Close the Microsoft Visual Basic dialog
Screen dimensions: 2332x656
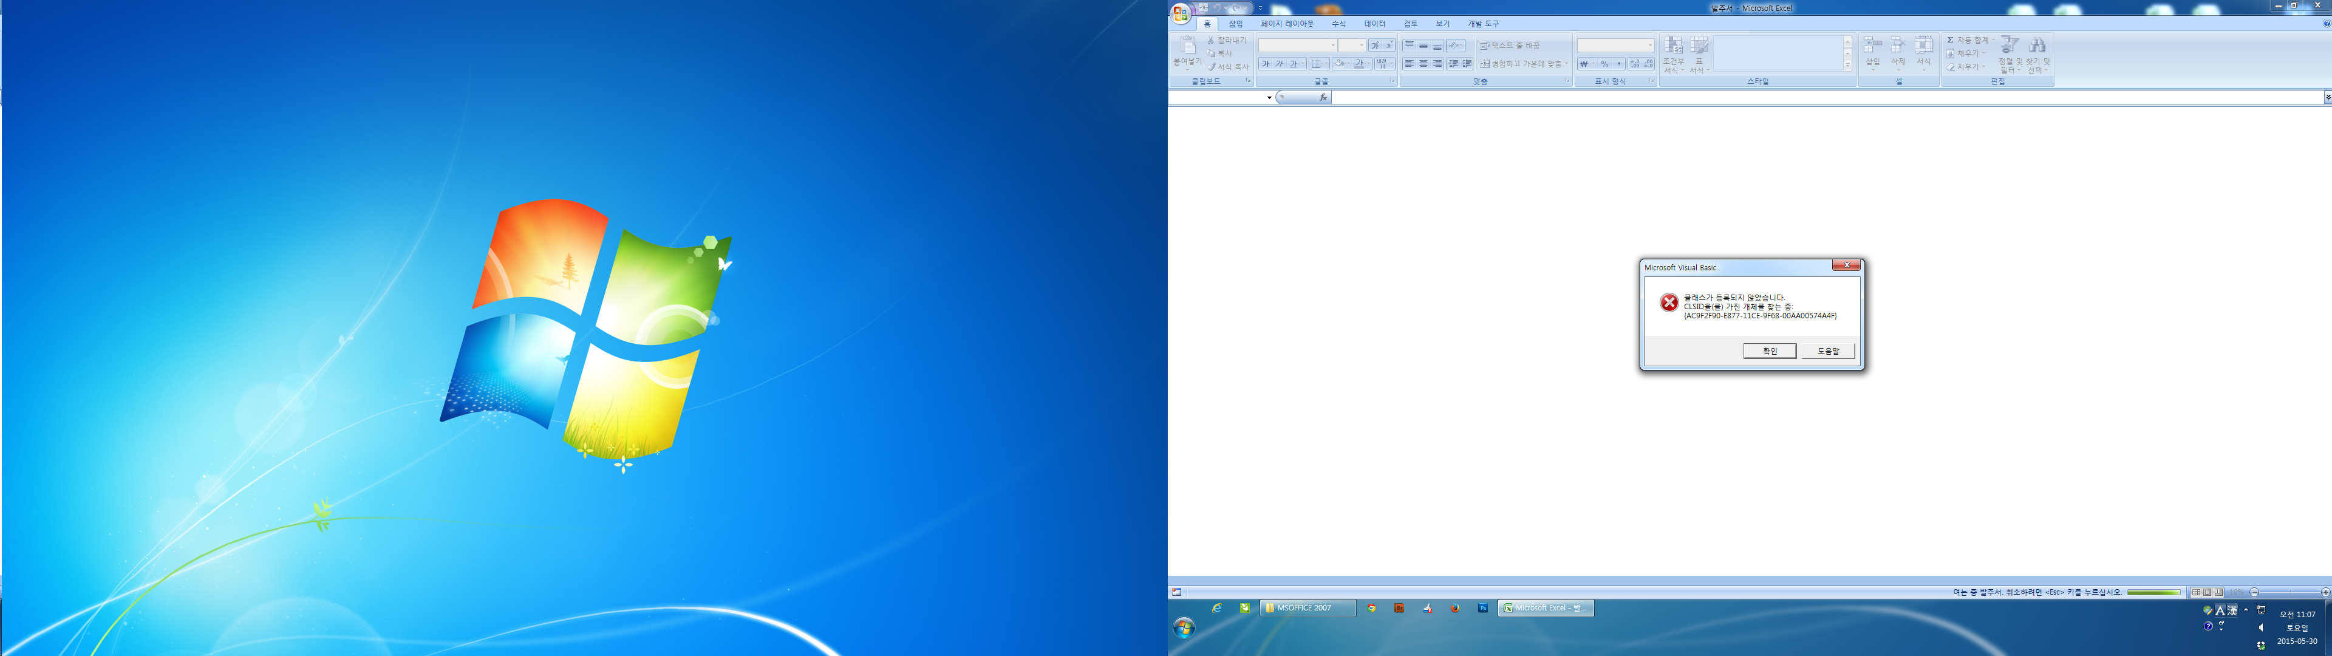[x=1846, y=265]
